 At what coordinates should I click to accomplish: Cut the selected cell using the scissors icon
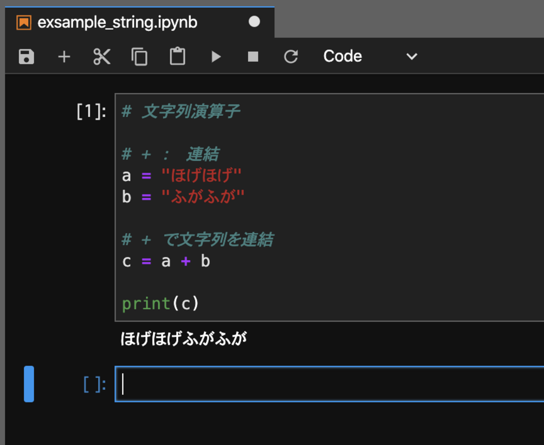[102, 56]
